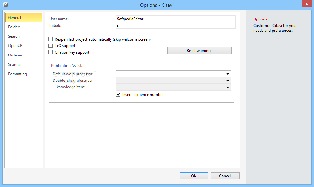
Task: Confirm settings with OK button
Action: (194, 176)
